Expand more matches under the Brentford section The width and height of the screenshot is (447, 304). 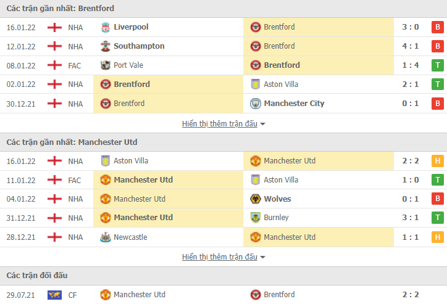coord(223,123)
